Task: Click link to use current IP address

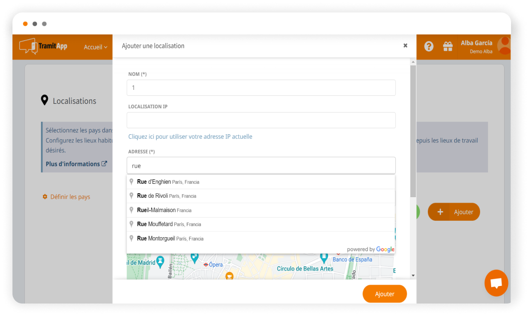Action: pyautogui.click(x=190, y=136)
